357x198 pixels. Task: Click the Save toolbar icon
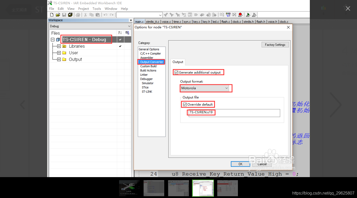64,15
